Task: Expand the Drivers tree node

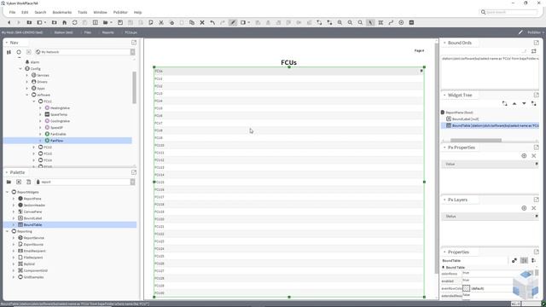Action: point(27,82)
